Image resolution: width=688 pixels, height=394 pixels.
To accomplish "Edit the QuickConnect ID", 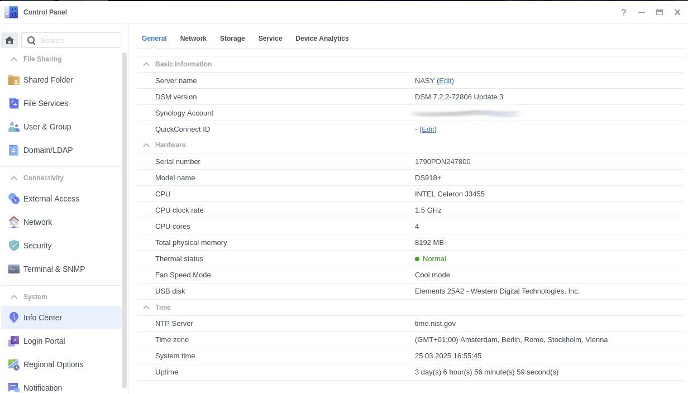I will pyautogui.click(x=428, y=129).
